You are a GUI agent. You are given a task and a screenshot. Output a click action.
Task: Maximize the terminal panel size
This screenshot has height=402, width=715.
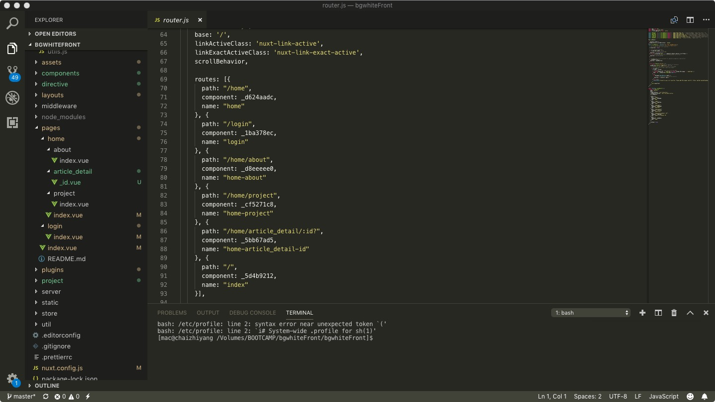(x=690, y=313)
